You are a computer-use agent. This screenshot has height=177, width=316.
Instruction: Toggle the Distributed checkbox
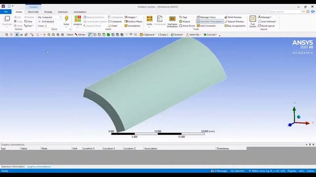pos(39,22)
